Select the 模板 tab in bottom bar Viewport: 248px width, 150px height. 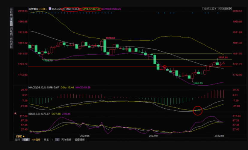25,139
